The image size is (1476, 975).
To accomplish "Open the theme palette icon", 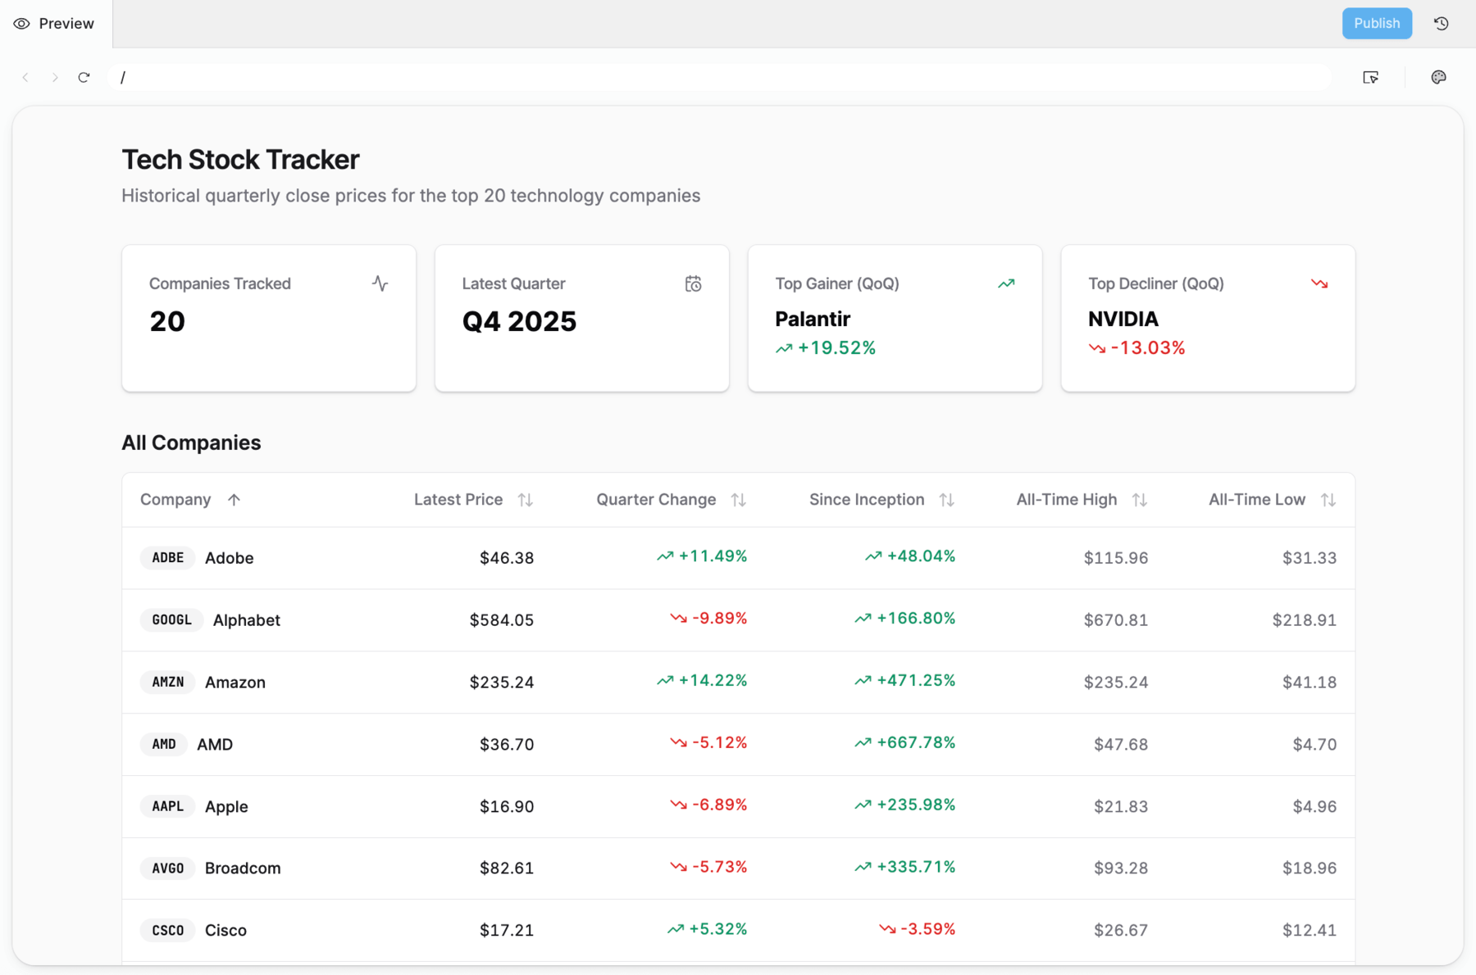I will click(1439, 77).
